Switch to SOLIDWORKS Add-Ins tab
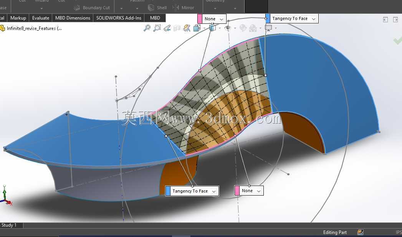 tap(119, 18)
